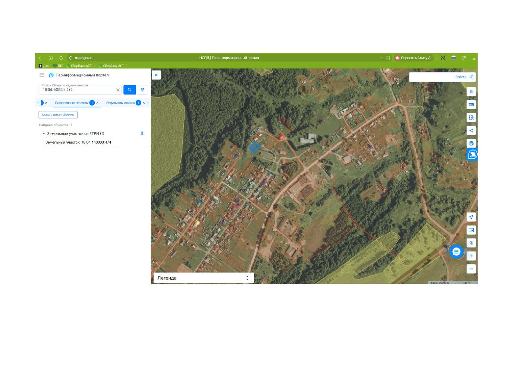
Task: Print the map
Action: coord(471,143)
